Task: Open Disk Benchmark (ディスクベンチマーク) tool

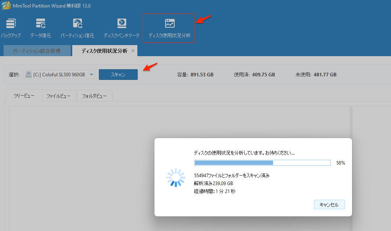Action: click(x=121, y=28)
